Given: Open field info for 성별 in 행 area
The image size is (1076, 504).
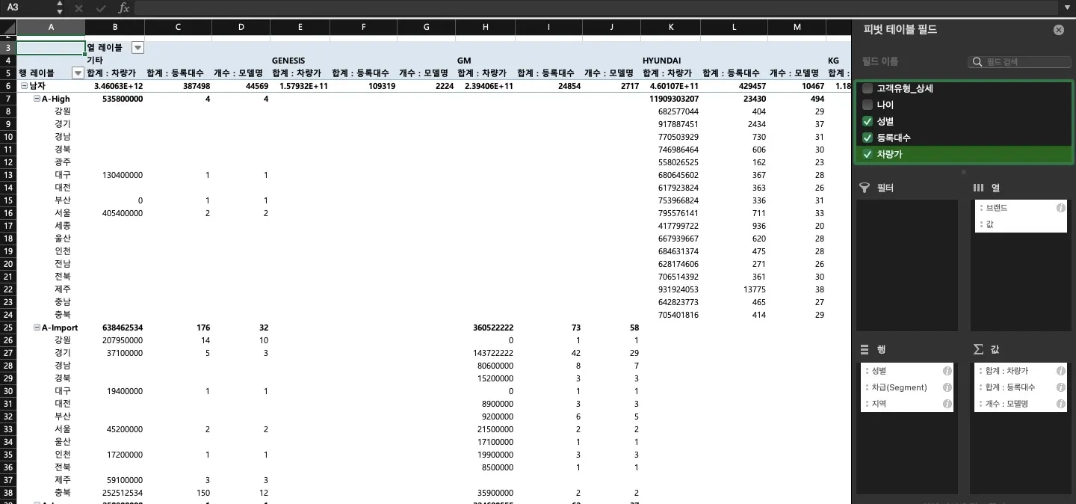Looking at the screenshot, I should click(947, 371).
